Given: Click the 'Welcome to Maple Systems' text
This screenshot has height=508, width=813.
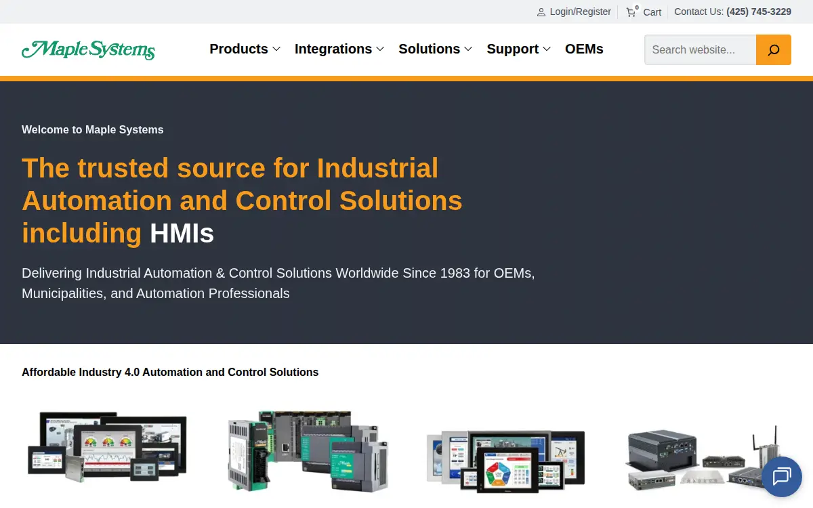Looking at the screenshot, I should tap(93, 129).
